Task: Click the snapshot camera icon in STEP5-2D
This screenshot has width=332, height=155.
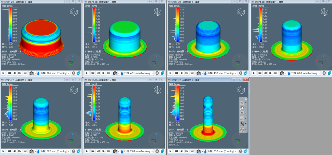Action: click(x=32, y=151)
